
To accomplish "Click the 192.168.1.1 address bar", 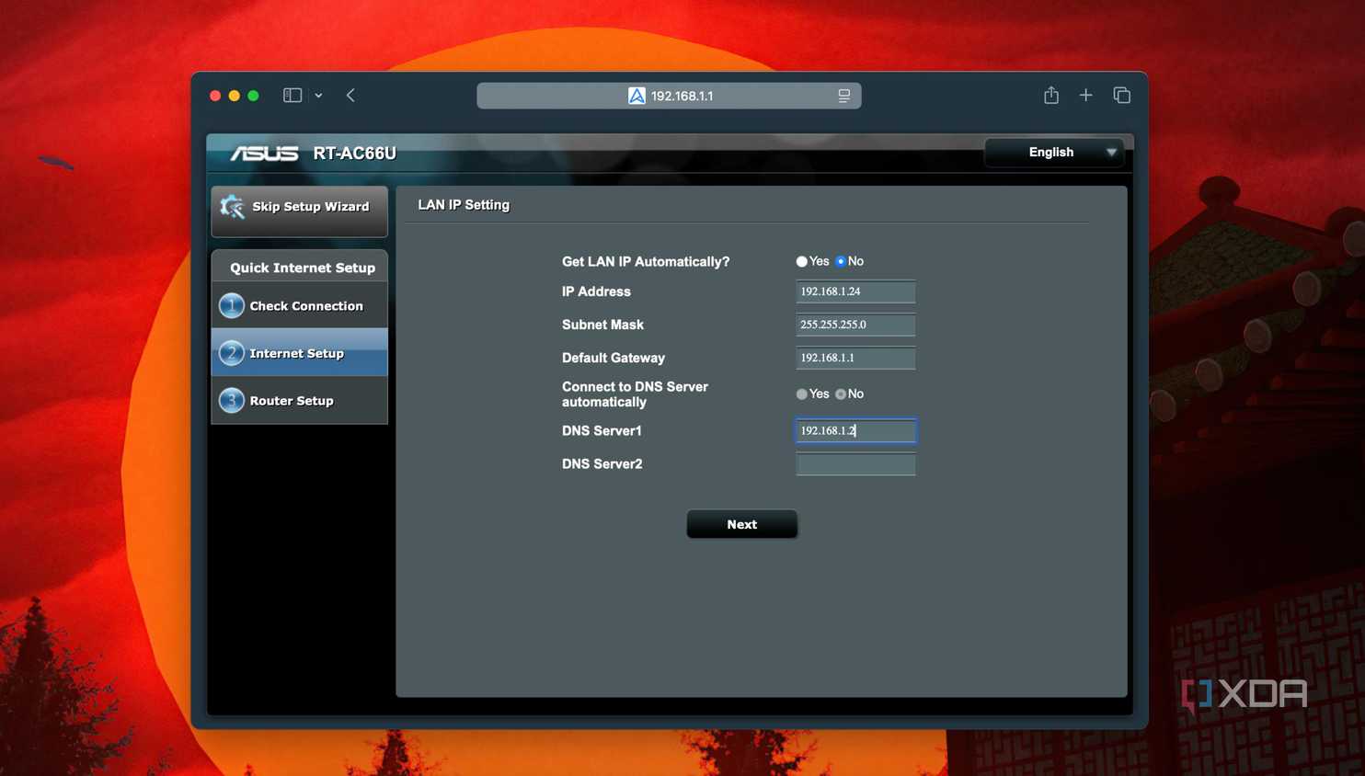I will tap(669, 96).
